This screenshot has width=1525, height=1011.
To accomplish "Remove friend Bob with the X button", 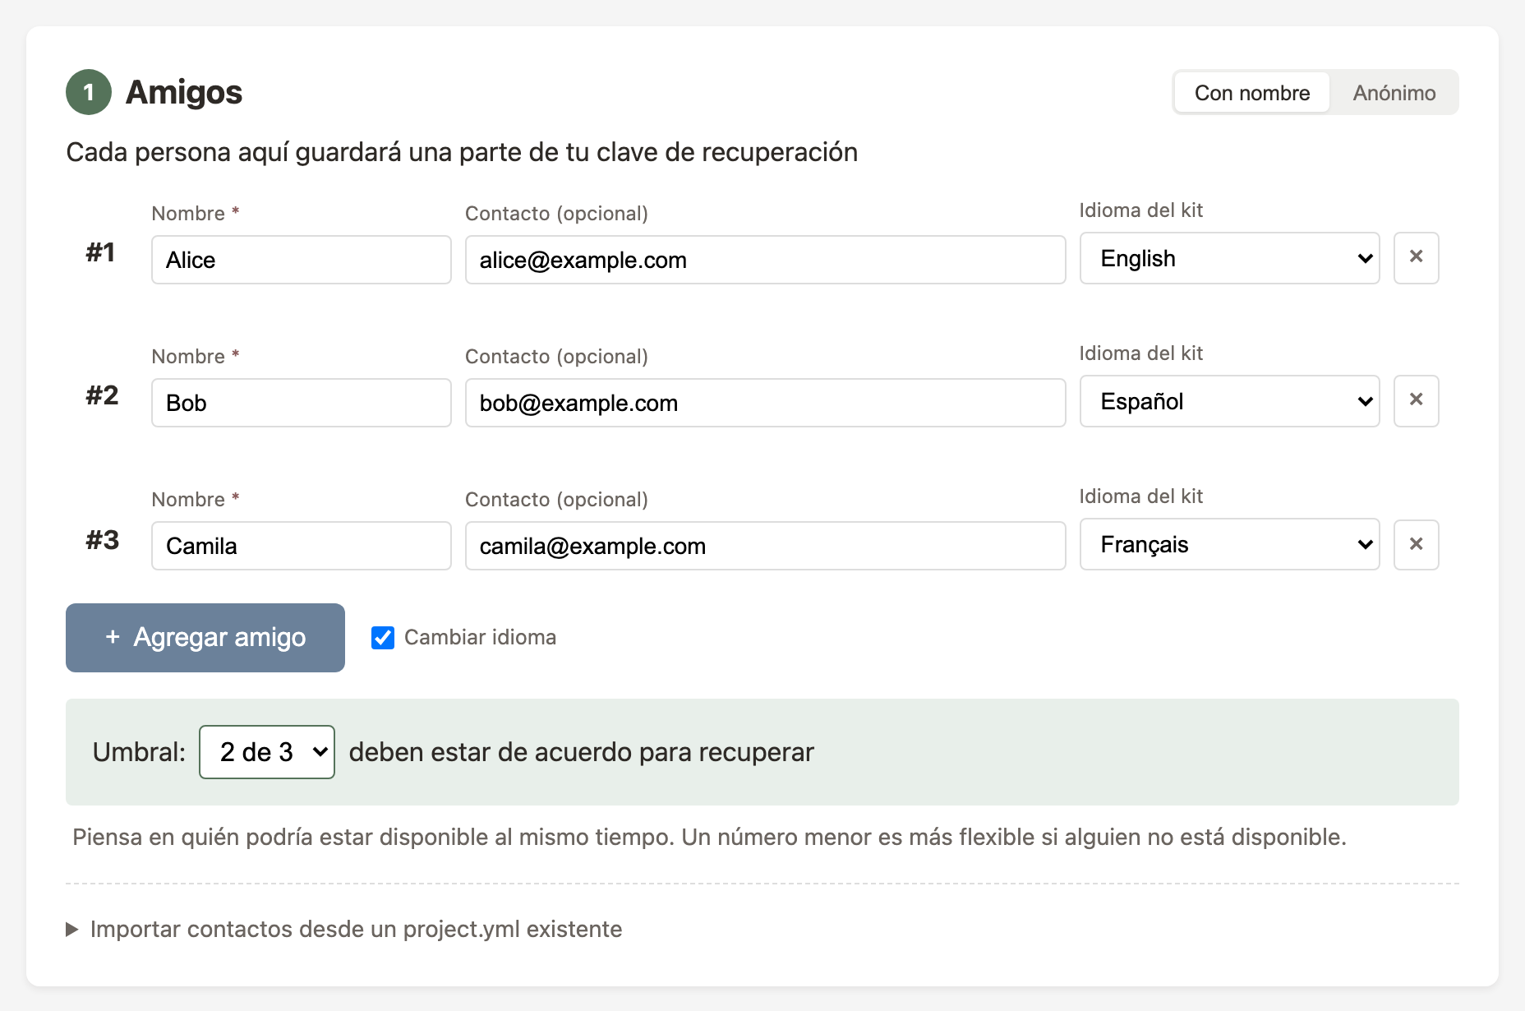I will 1416,401.
